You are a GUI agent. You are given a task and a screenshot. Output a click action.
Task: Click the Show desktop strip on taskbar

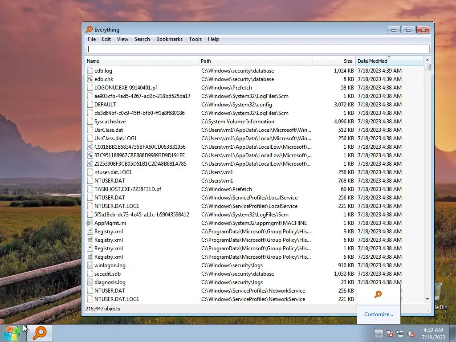click(452, 333)
